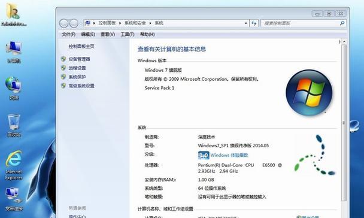This screenshot has height=218, width=364.
Task: Open the 工具(T) menu
Action: pos(128,34)
